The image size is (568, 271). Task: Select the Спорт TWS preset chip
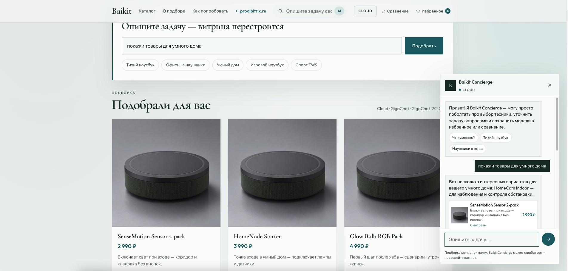pyautogui.click(x=306, y=65)
